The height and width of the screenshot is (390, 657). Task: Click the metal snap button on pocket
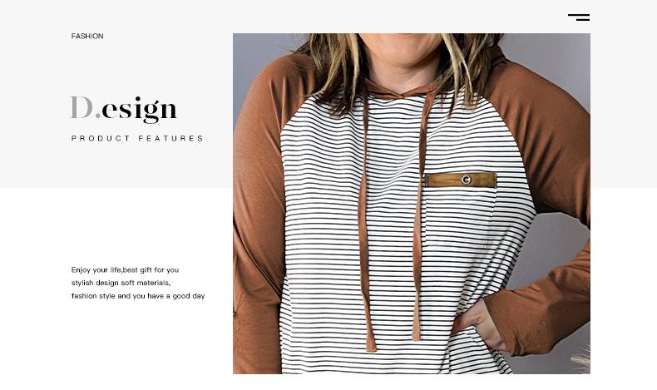(x=466, y=180)
